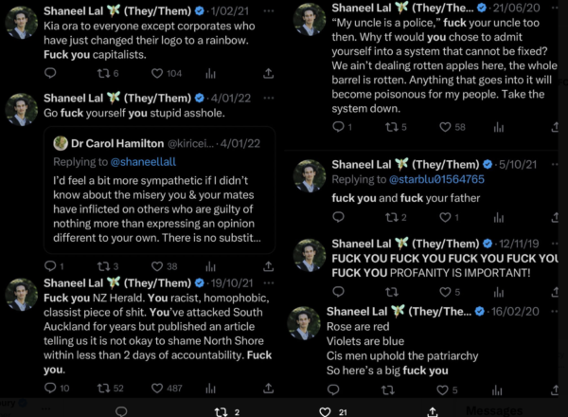Share the NZ Herald tweet via upload icon
The height and width of the screenshot is (417, 568).
pyautogui.click(x=208, y=388)
